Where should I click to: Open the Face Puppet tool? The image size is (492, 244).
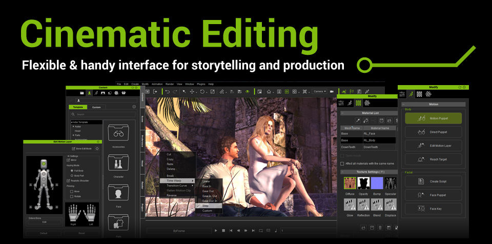tap(433, 195)
